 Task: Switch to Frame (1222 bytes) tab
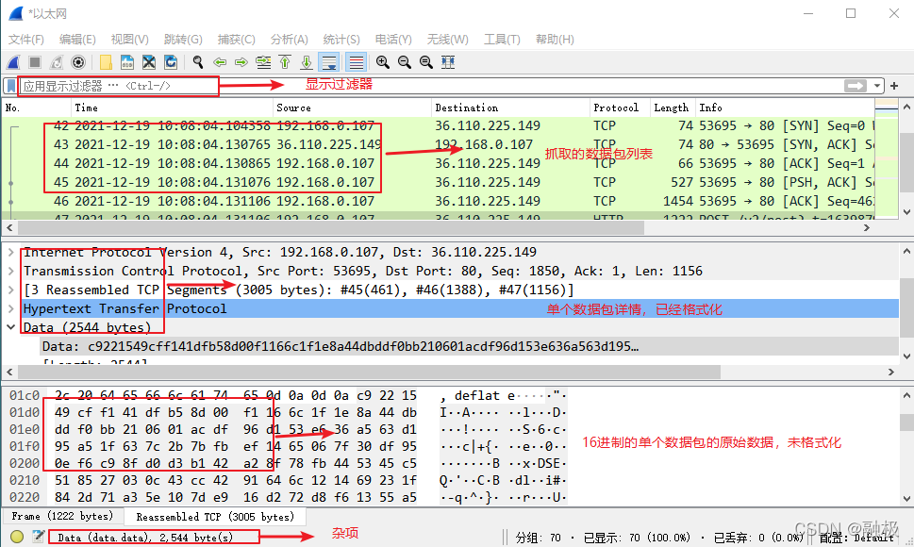click(62, 516)
